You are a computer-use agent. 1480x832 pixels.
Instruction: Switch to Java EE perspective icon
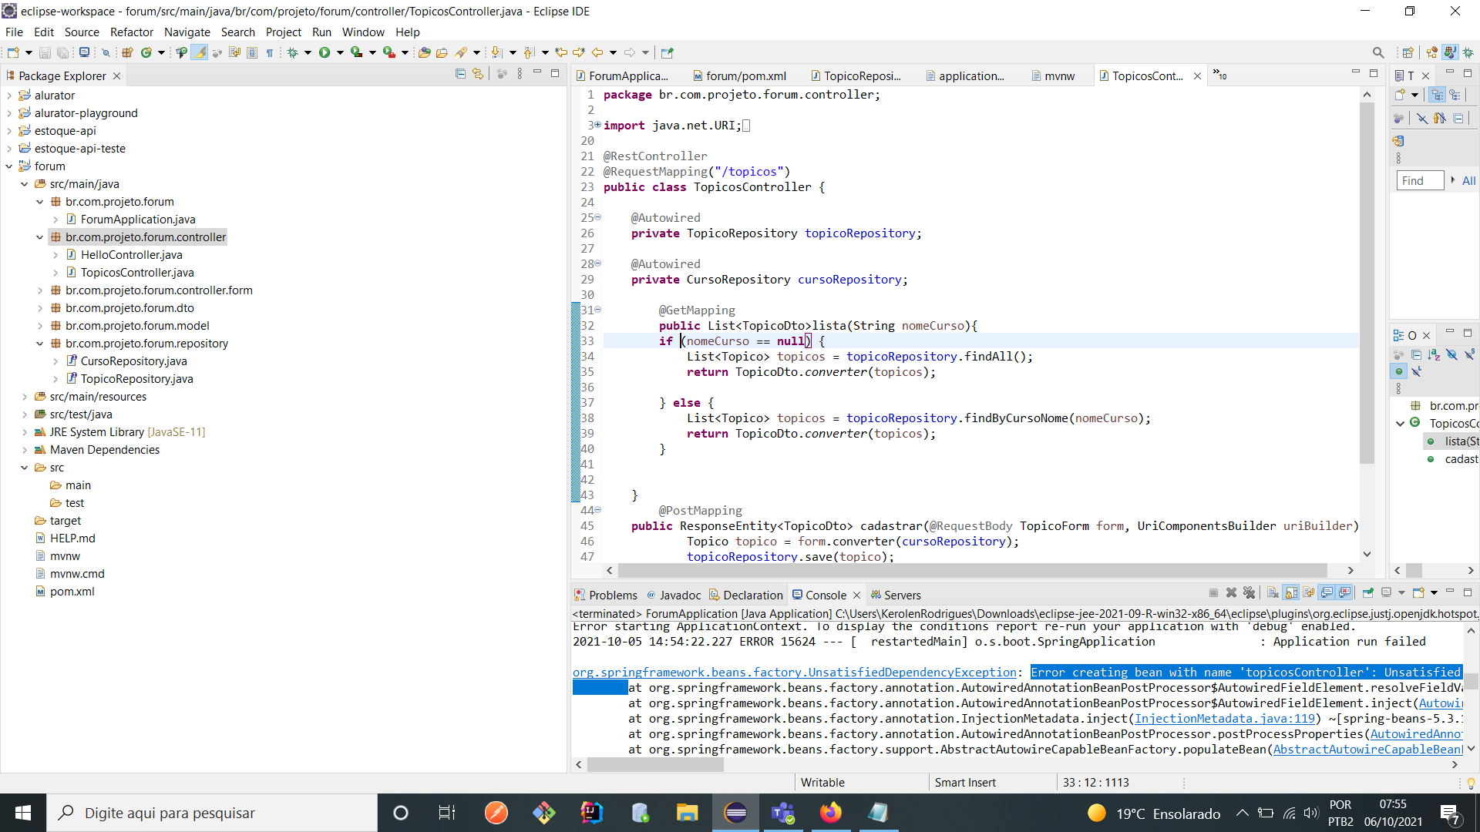[x=1432, y=52]
